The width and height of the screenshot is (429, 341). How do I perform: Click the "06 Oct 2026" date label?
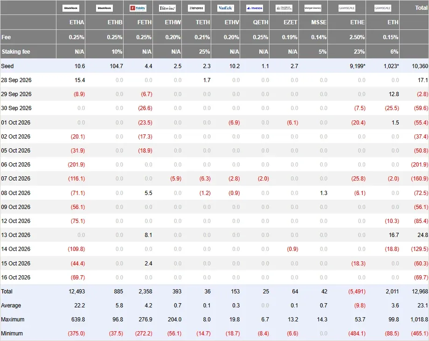coord(15,165)
